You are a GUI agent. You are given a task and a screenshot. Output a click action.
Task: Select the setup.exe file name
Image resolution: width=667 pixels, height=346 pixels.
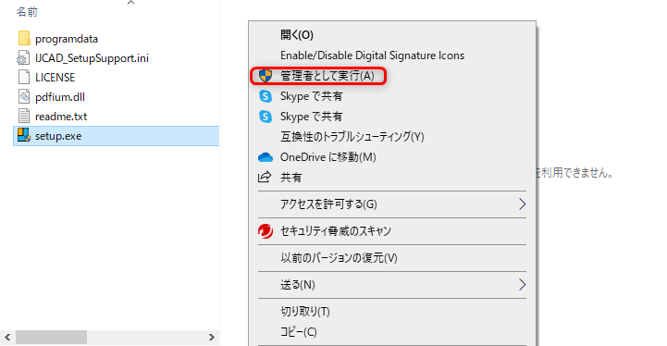click(58, 136)
